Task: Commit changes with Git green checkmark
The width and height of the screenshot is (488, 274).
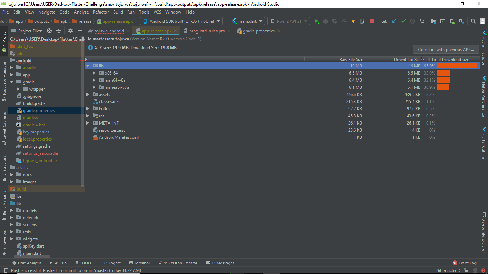Action: [x=403, y=21]
